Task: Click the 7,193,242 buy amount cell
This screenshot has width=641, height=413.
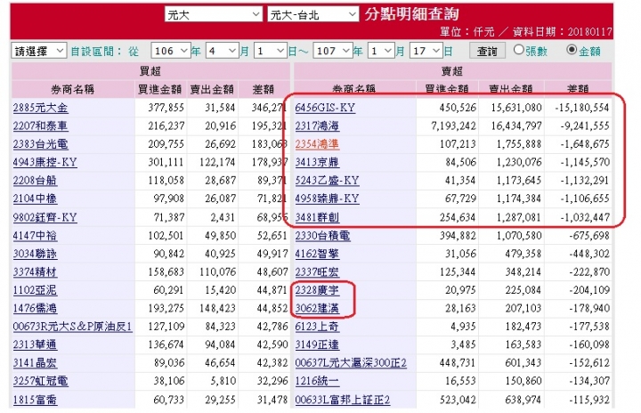Action: pyautogui.click(x=453, y=126)
